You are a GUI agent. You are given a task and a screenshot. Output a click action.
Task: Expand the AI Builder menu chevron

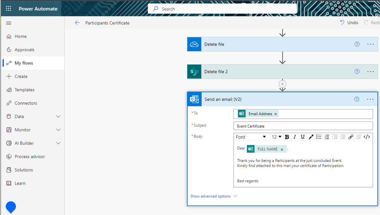[59, 143]
